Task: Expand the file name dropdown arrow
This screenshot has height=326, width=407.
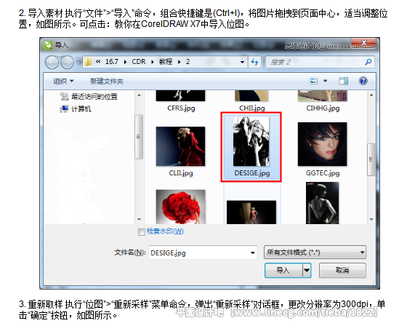Action: 252,253
